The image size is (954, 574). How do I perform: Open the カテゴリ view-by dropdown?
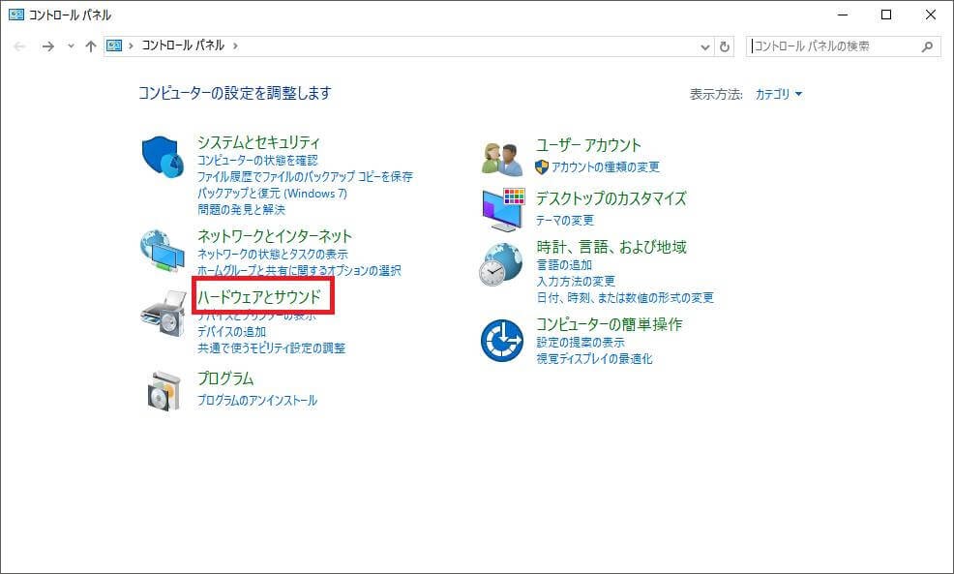778,94
